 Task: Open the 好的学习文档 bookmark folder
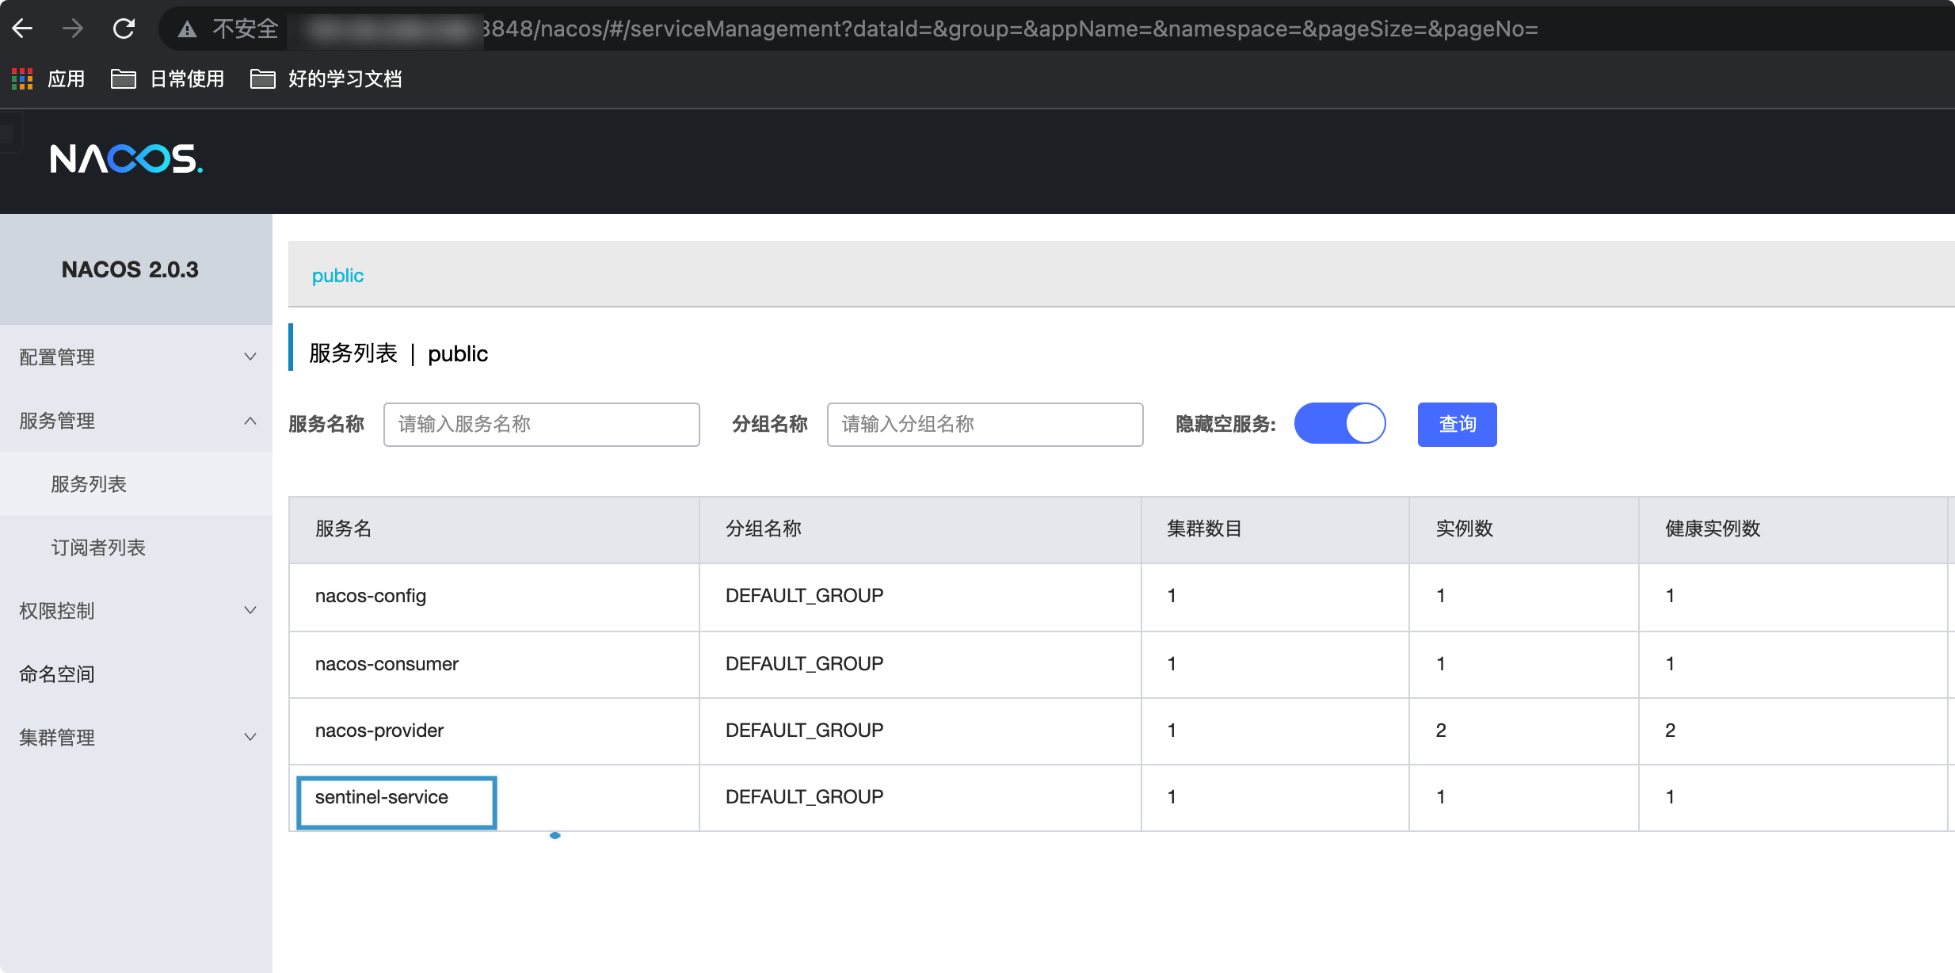coord(326,78)
